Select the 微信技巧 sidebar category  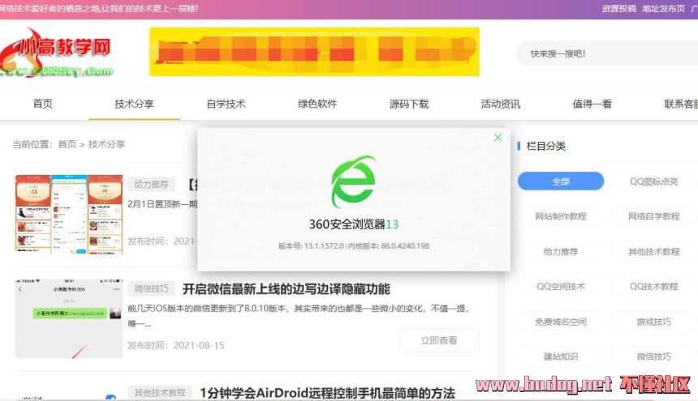pos(653,356)
